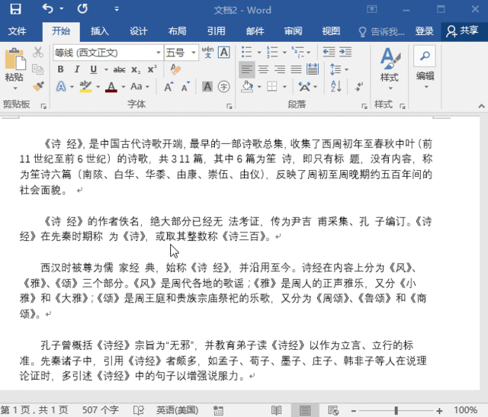Open the Font dialog launcher

[x=230, y=107]
